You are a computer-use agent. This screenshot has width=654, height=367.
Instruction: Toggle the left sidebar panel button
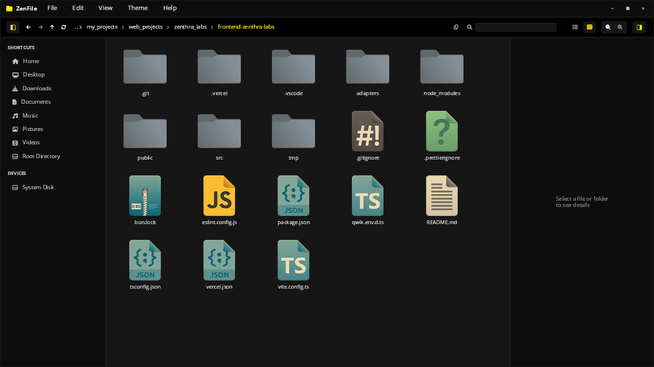coord(13,27)
